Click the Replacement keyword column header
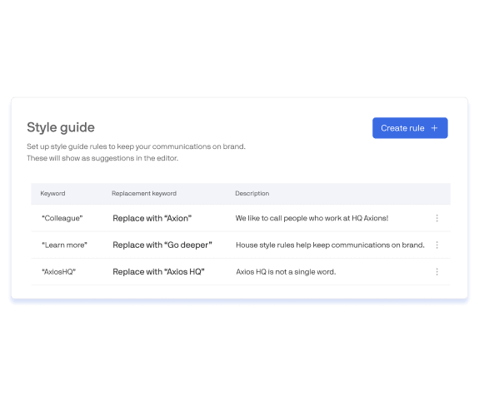Screen dimensions: 479x396 (x=144, y=193)
